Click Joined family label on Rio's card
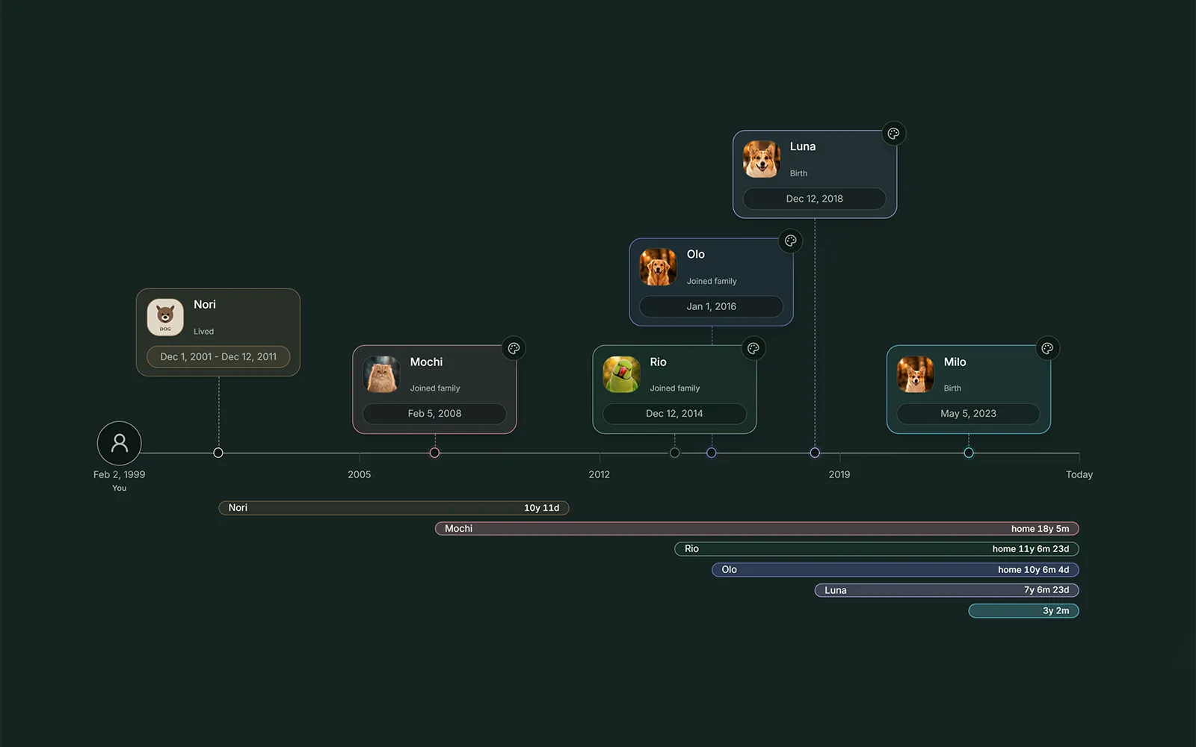Image resolution: width=1196 pixels, height=747 pixels. pyautogui.click(x=675, y=388)
